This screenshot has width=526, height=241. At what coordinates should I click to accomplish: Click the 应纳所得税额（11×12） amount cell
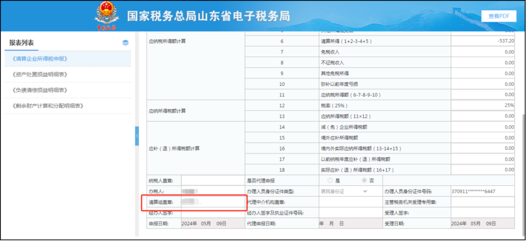(482, 116)
